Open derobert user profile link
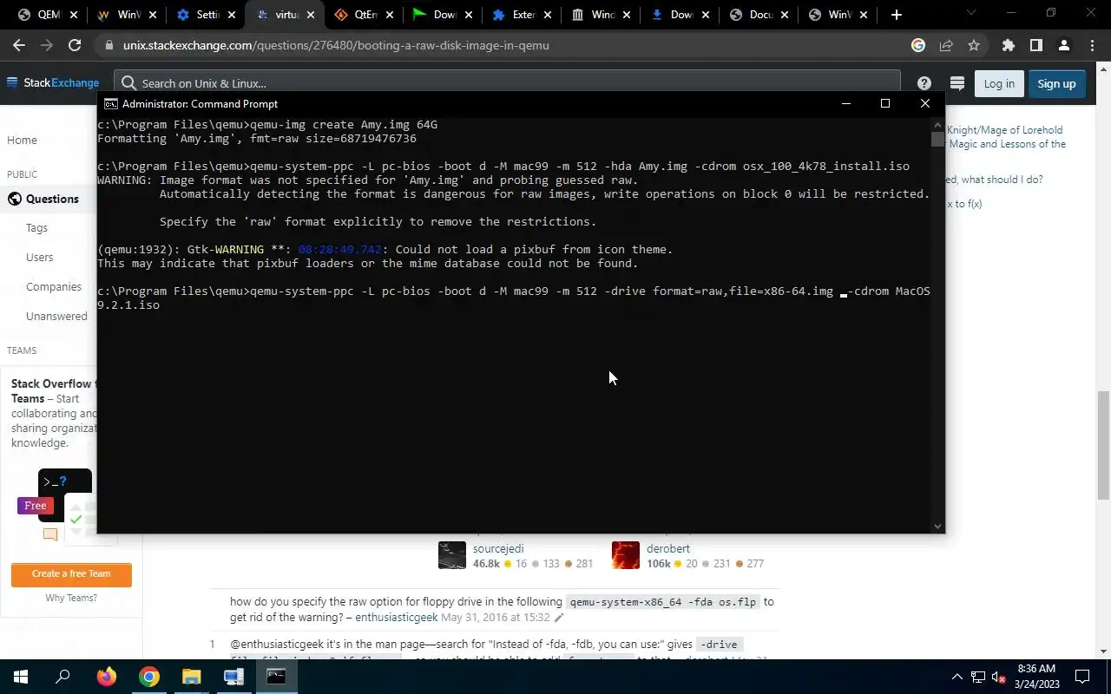Screen dimensions: 1111x694 (670, 548)
